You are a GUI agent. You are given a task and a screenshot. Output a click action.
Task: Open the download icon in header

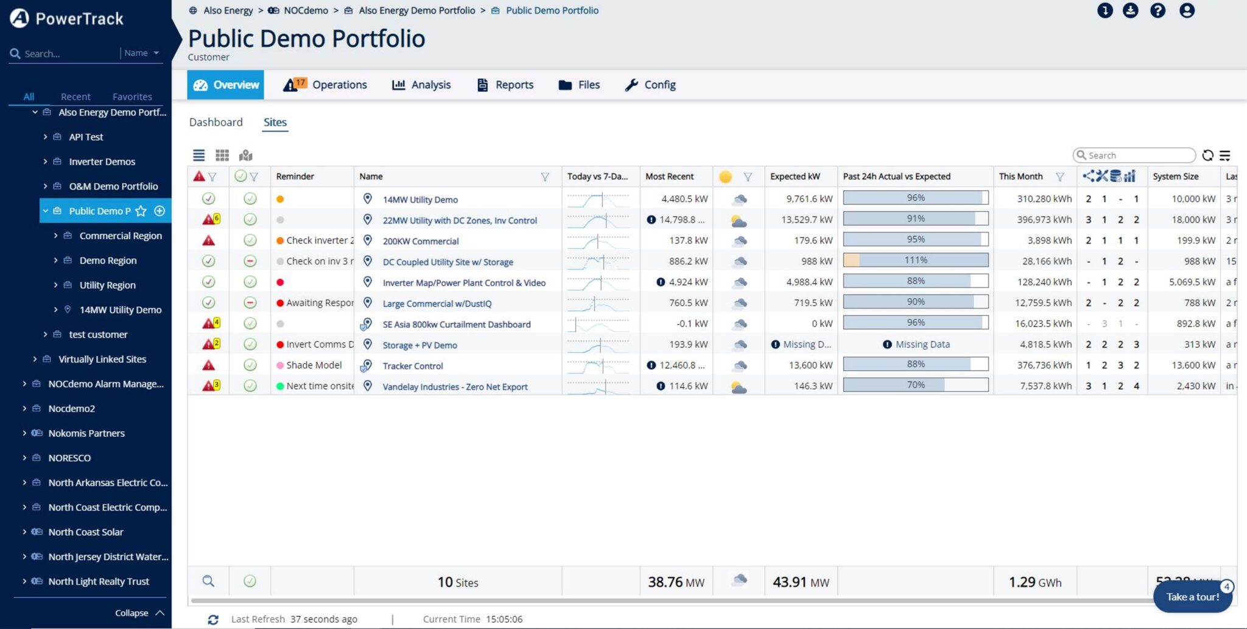pos(1130,10)
